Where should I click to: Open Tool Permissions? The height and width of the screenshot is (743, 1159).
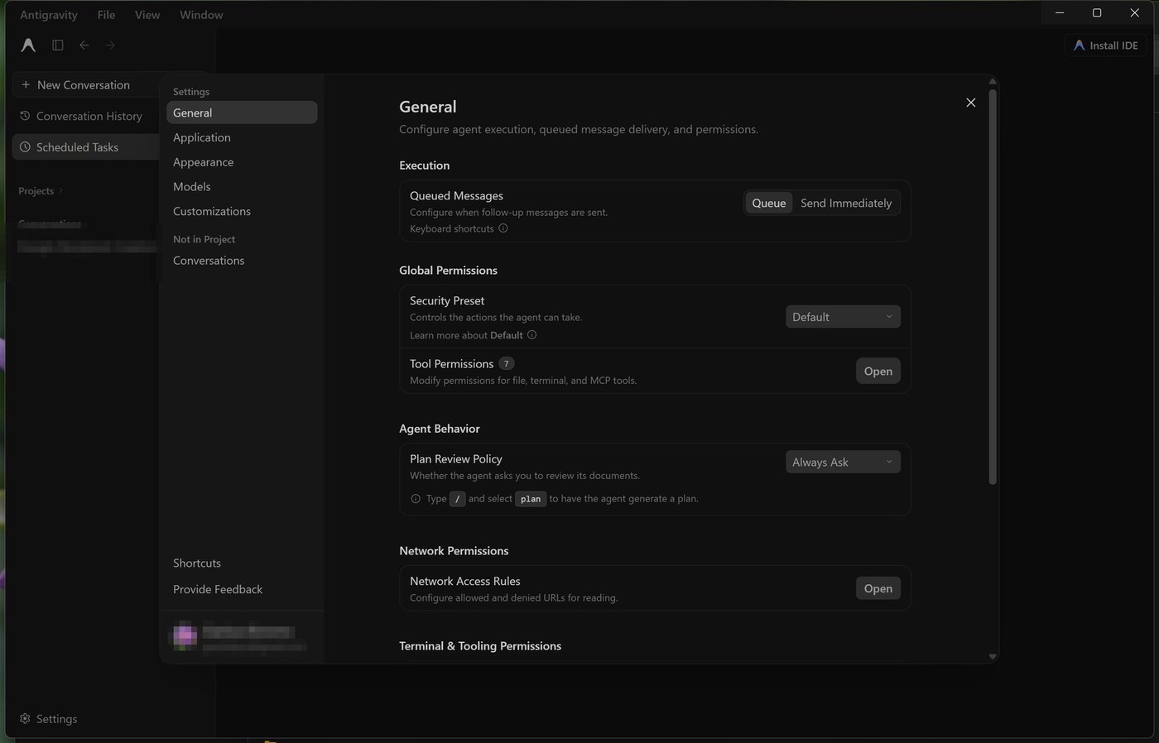coord(878,371)
